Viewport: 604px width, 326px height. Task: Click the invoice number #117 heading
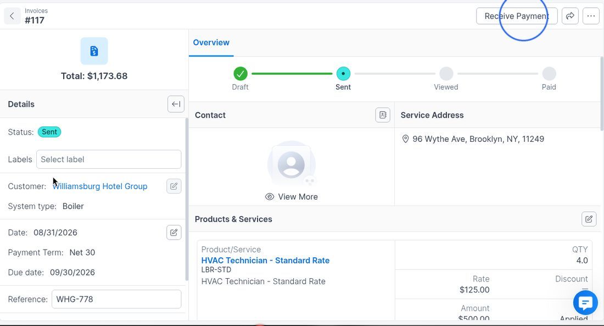click(x=35, y=20)
